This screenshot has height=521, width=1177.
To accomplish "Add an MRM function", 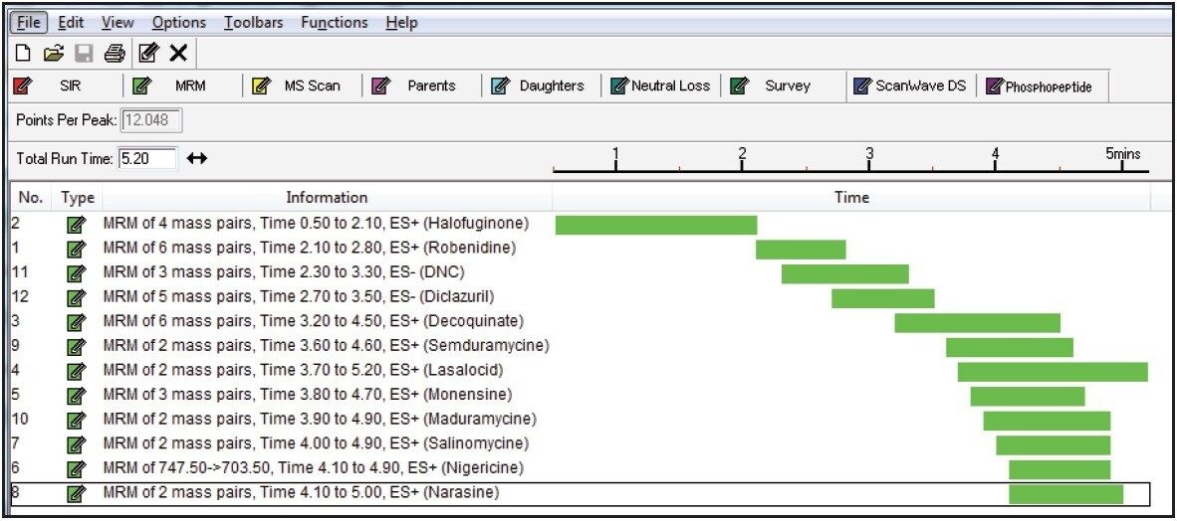I will (x=182, y=87).
